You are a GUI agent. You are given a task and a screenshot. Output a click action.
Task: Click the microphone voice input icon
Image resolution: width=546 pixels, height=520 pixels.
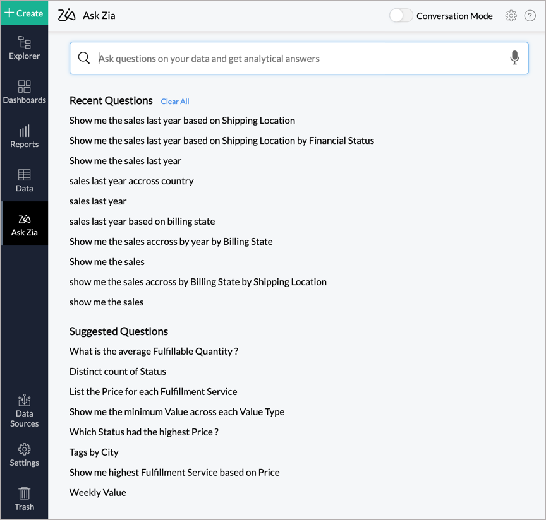click(514, 58)
